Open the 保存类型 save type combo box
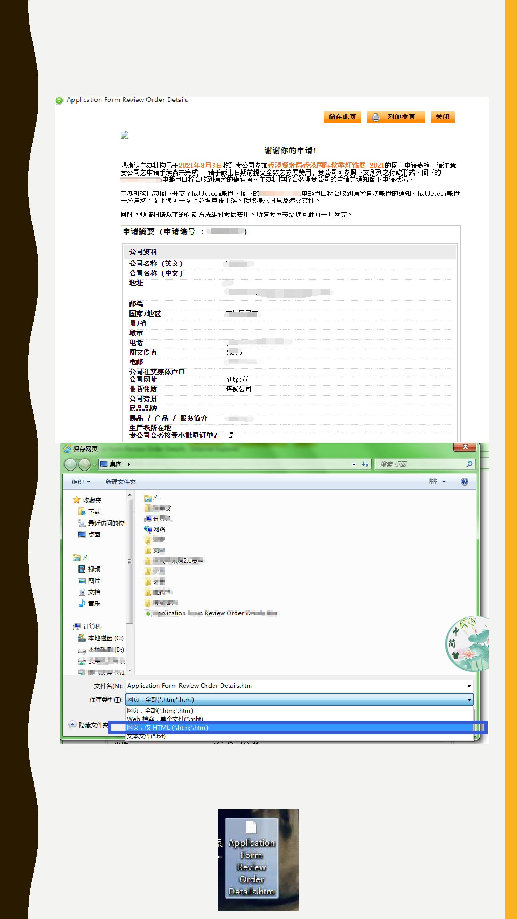The height and width of the screenshot is (919, 517). (x=299, y=699)
